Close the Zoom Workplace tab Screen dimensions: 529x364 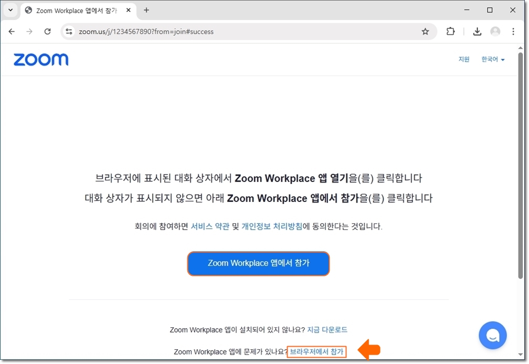coord(129,10)
